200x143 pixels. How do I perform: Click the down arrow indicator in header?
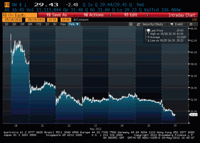[x=25, y=5]
